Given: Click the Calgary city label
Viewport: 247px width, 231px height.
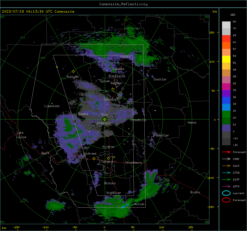Looking at the screenshot, I should [x=107, y=162].
